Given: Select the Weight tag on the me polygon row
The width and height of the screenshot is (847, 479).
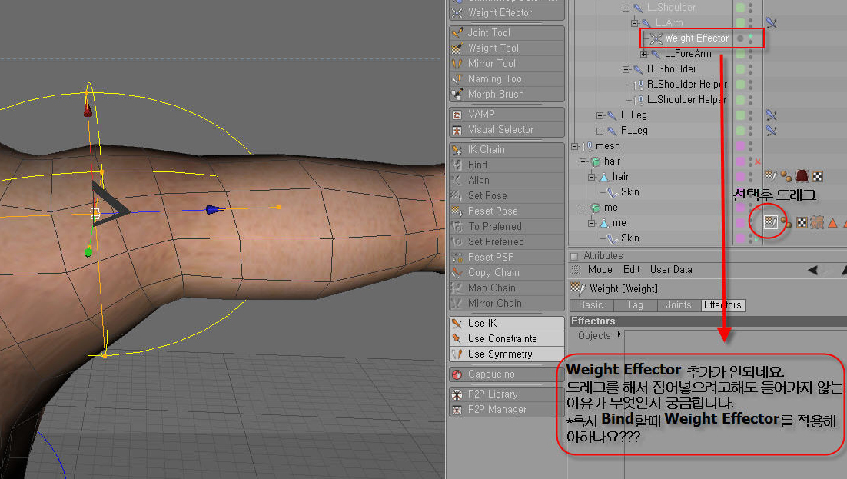Looking at the screenshot, I should (771, 222).
